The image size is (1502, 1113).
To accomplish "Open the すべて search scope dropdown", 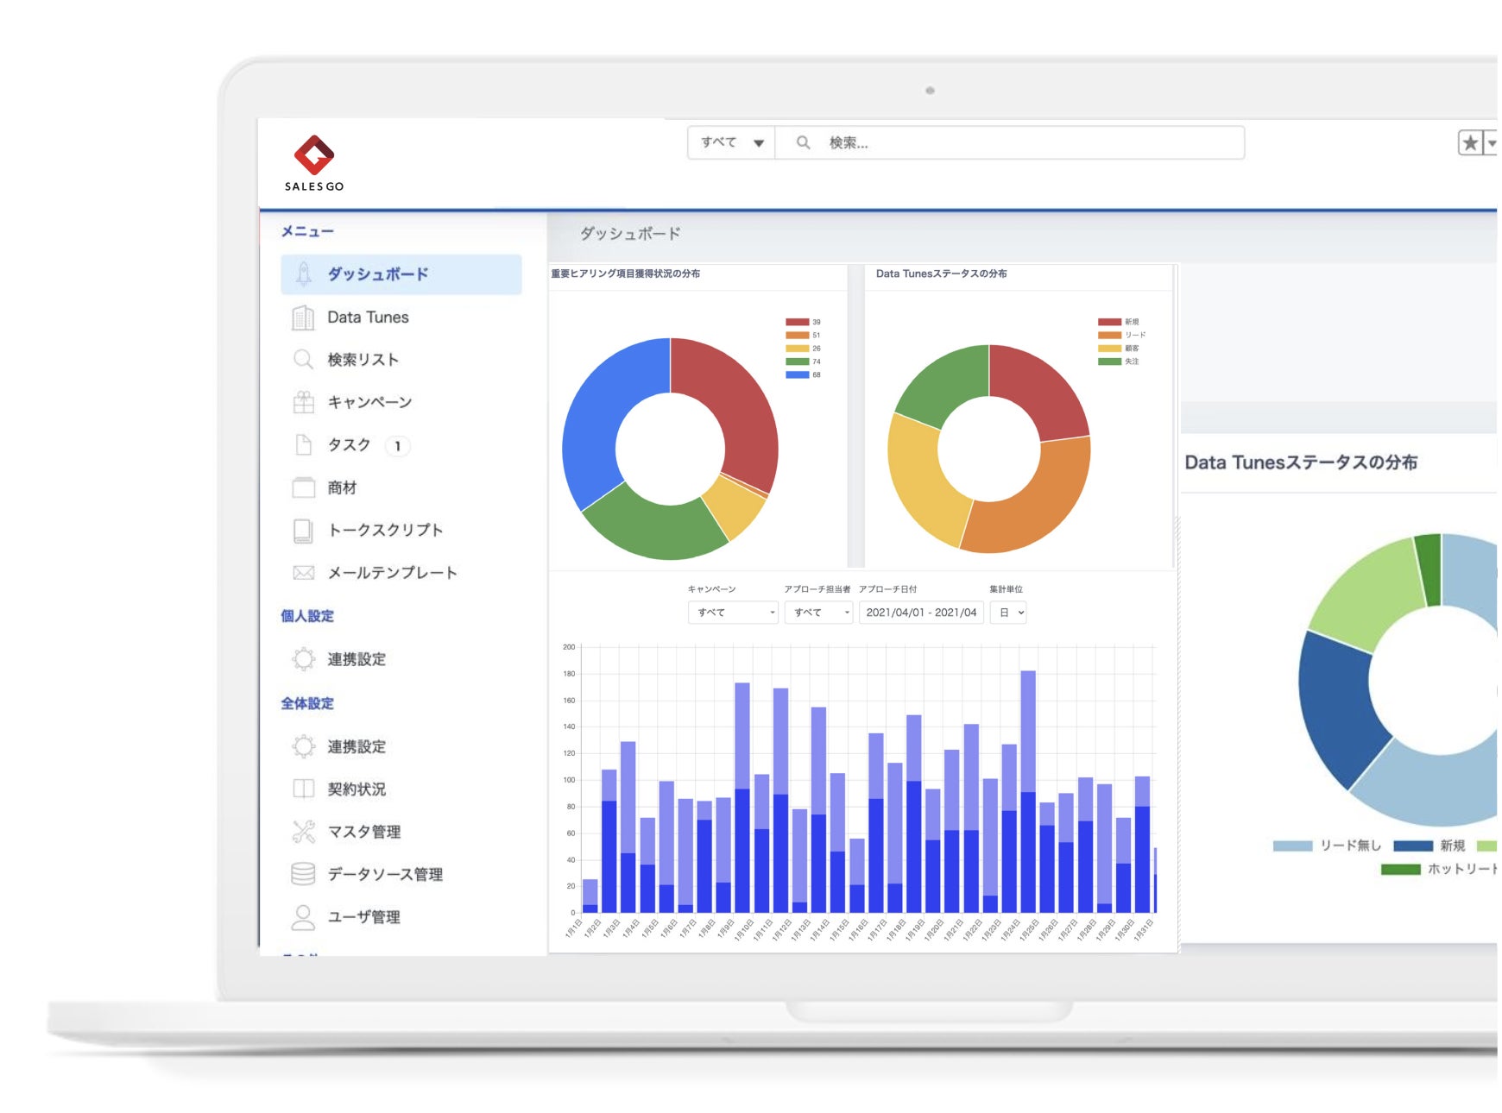I will [x=732, y=142].
